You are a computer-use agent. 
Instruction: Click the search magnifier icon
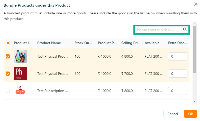(x=185, y=30)
